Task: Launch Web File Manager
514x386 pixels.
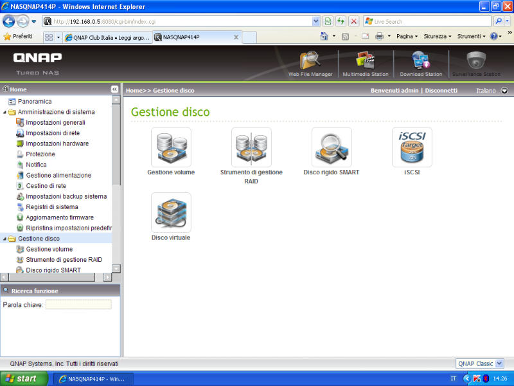Action: tap(310, 62)
